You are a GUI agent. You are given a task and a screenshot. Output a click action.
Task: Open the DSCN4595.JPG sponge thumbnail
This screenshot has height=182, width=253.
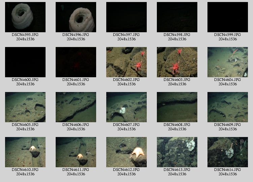[x=25, y=17]
